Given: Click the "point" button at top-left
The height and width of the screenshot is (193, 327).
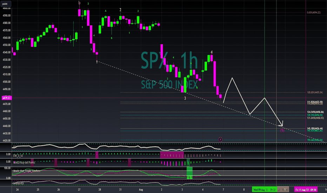Looking at the screenshot, I should pyautogui.click(x=5, y=4).
